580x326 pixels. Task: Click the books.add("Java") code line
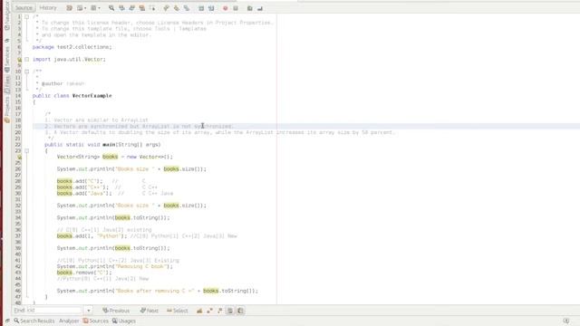point(84,193)
